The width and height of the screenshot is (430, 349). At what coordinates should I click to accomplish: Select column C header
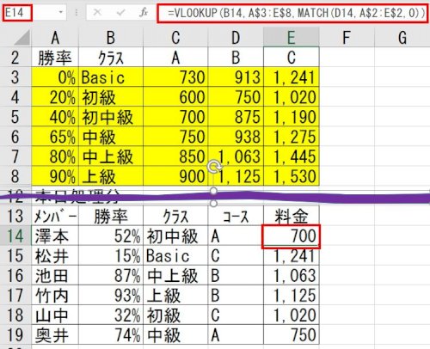[x=175, y=38]
